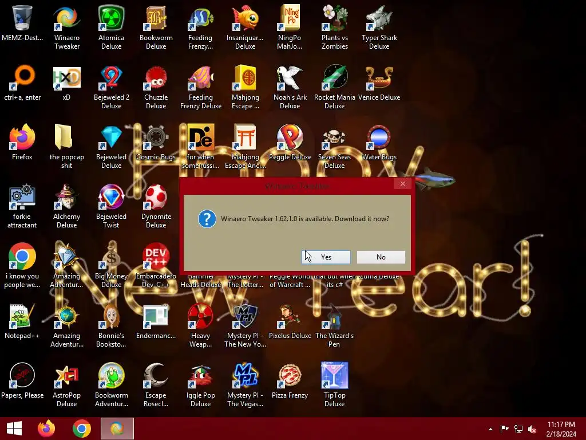
Task: Switch to Winaero Tweaker taskbar button
Action: [x=117, y=429]
